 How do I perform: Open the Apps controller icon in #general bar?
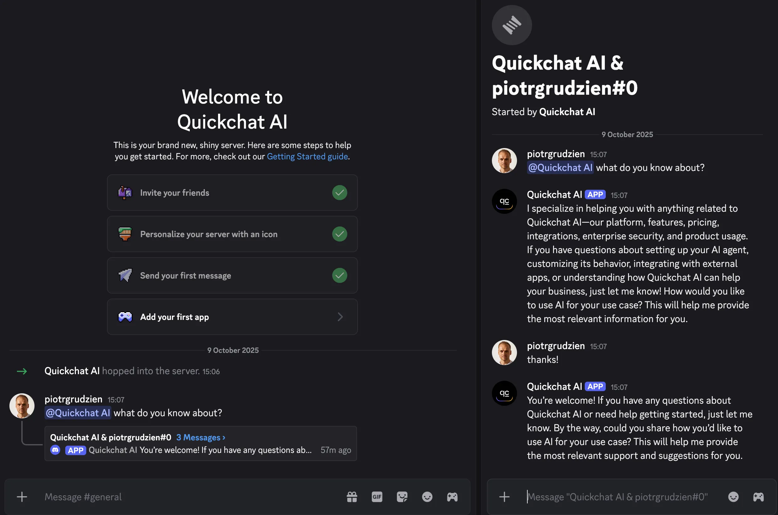pos(452,496)
